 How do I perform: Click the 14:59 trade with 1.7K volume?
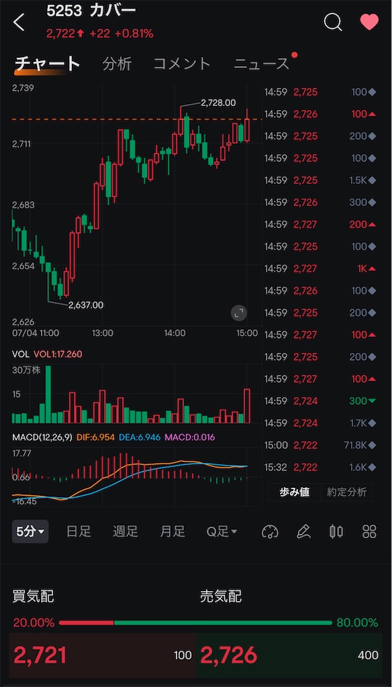[x=321, y=423]
